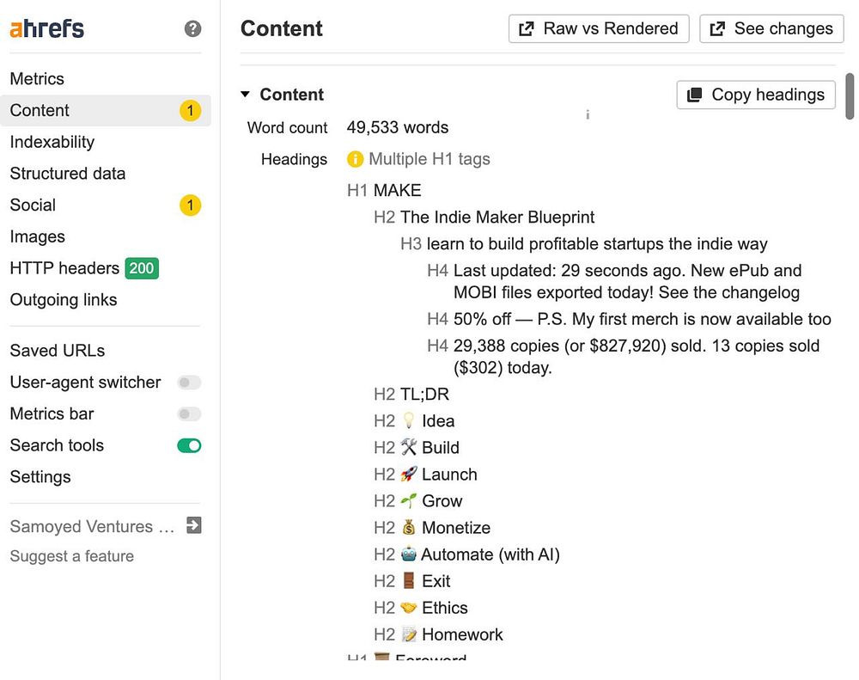This screenshot has height=680, width=859.
Task: Click the yellow badge next to Content
Action: pyautogui.click(x=190, y=111)
